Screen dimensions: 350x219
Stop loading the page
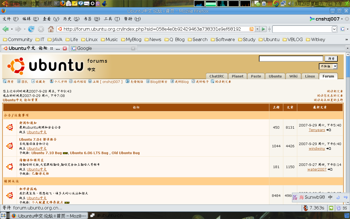(41, 29)
